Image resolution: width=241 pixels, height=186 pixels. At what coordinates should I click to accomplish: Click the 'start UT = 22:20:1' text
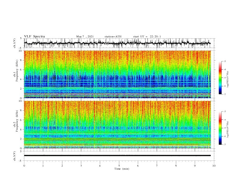(147, 36)
